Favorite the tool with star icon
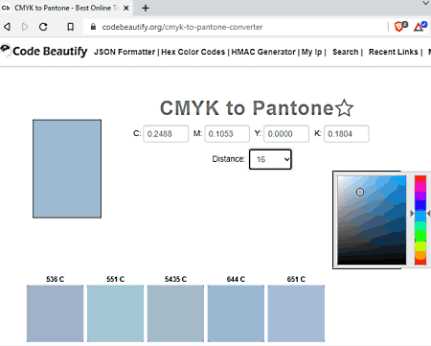Screen dimensions: 431x346 click(344, 108)
